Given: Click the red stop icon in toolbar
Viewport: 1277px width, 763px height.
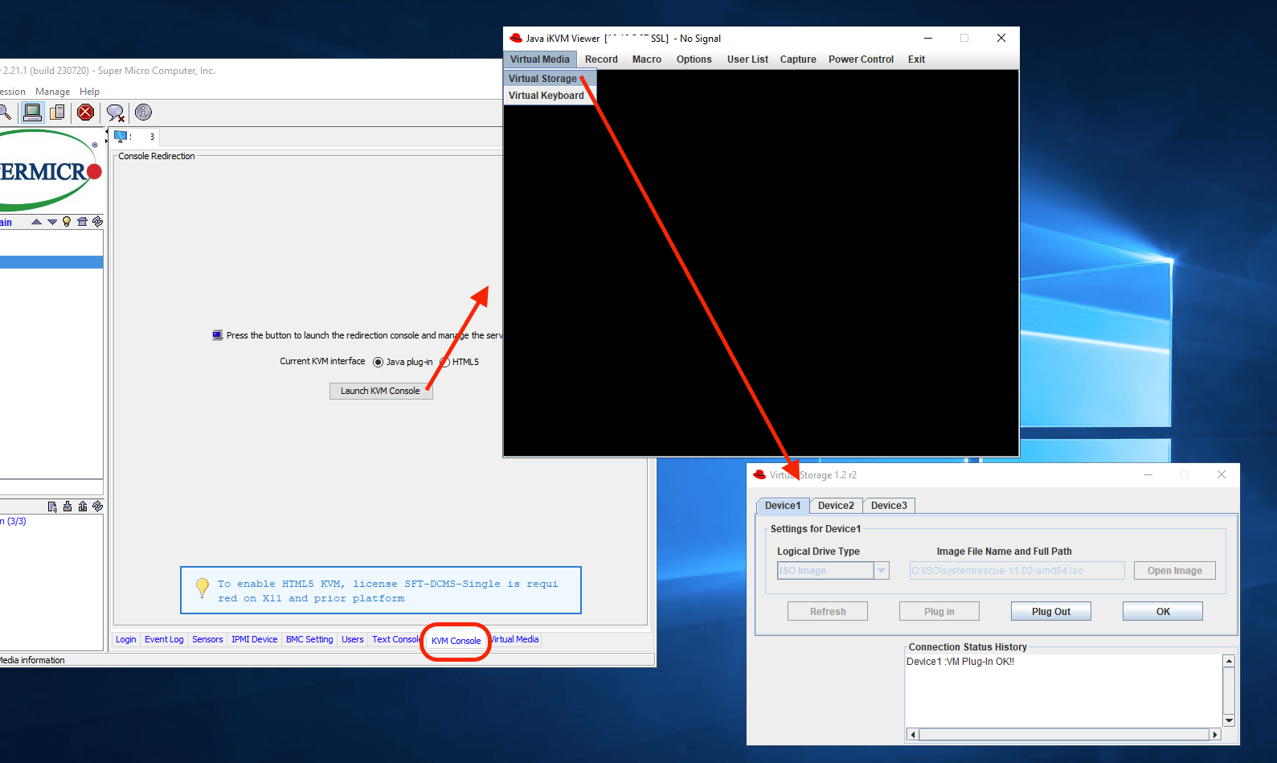Looking at the screenshot, I should click(x=85, y=113).
